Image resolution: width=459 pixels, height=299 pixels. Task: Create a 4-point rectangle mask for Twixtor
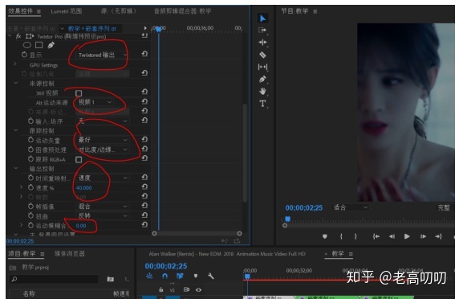[39, 45]
